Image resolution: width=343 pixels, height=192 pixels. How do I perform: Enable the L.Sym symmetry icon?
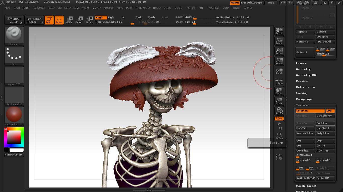point(279,80)
